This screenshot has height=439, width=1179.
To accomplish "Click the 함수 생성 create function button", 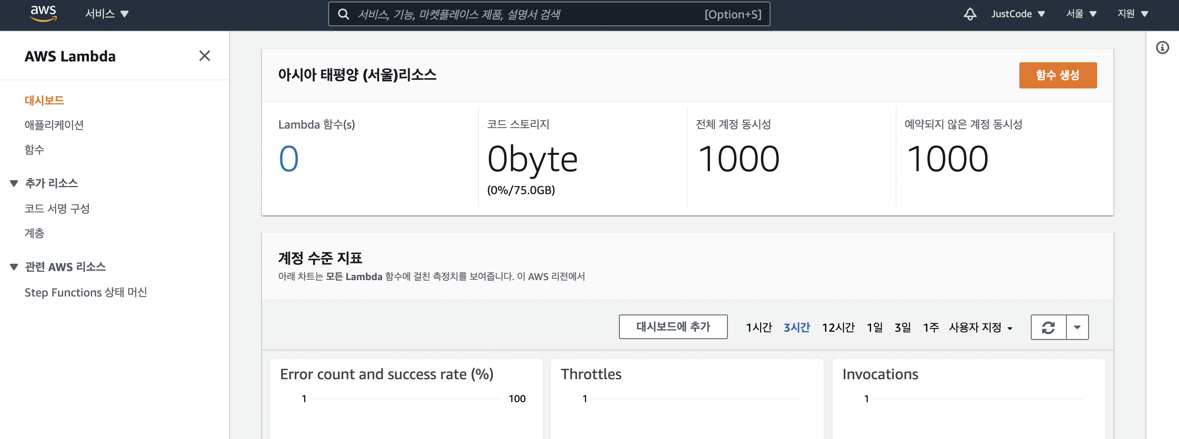I will point(1058,75).
